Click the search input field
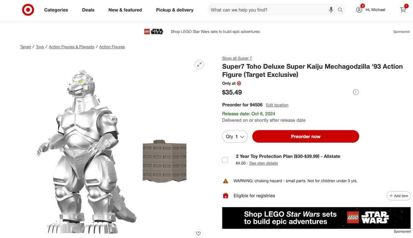This screenshot has height=238, width=413. (268, 9)
